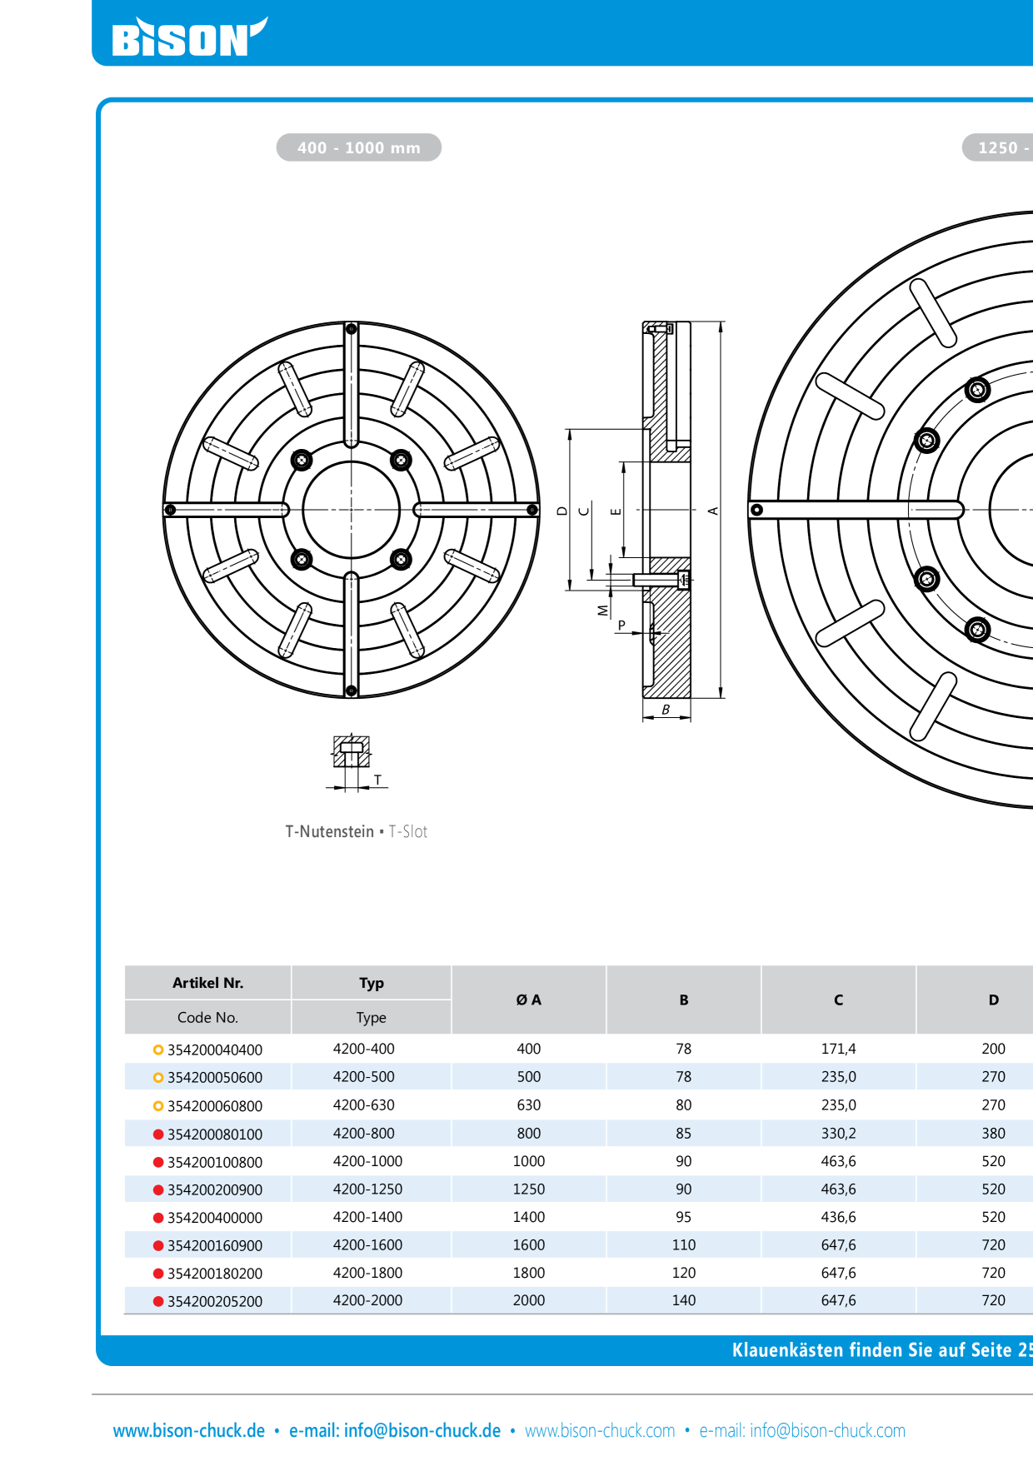Click the B value '110' cell
1033x1461 pixels.
pos(684,1244)
